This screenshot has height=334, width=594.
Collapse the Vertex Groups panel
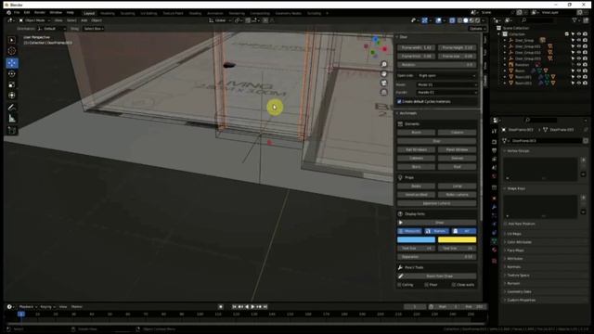tap(518, 150)
